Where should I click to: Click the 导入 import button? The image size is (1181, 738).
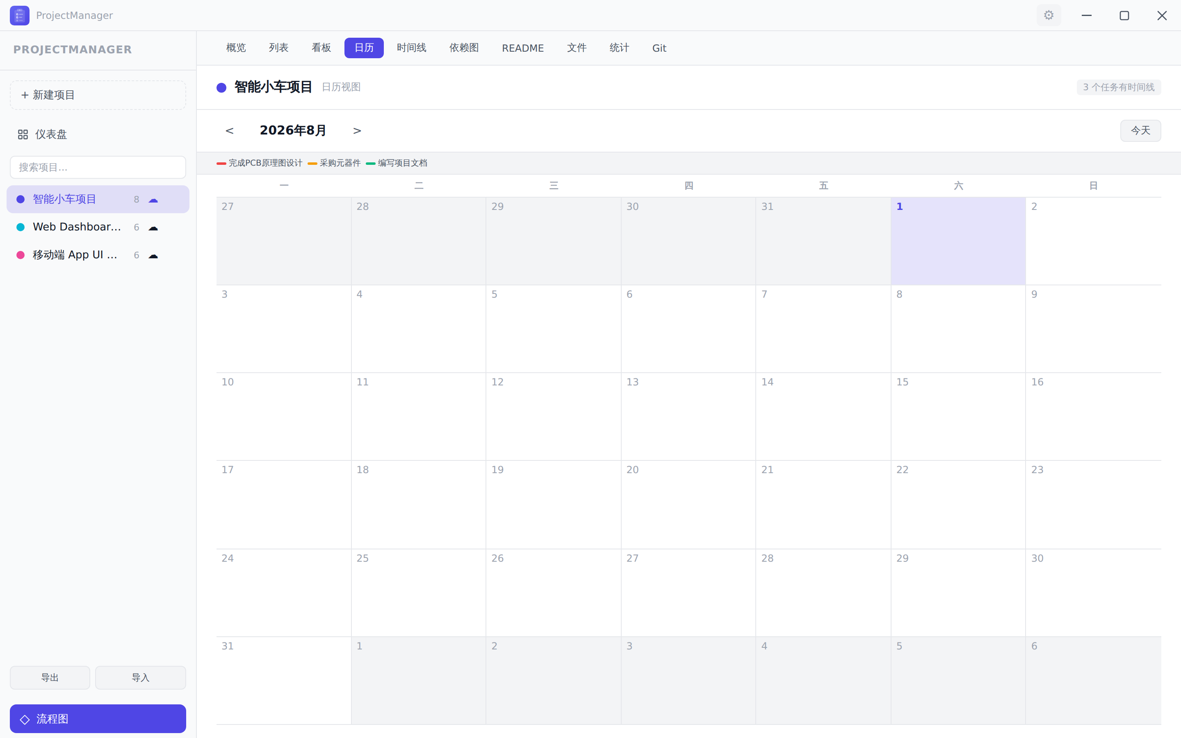141,677
